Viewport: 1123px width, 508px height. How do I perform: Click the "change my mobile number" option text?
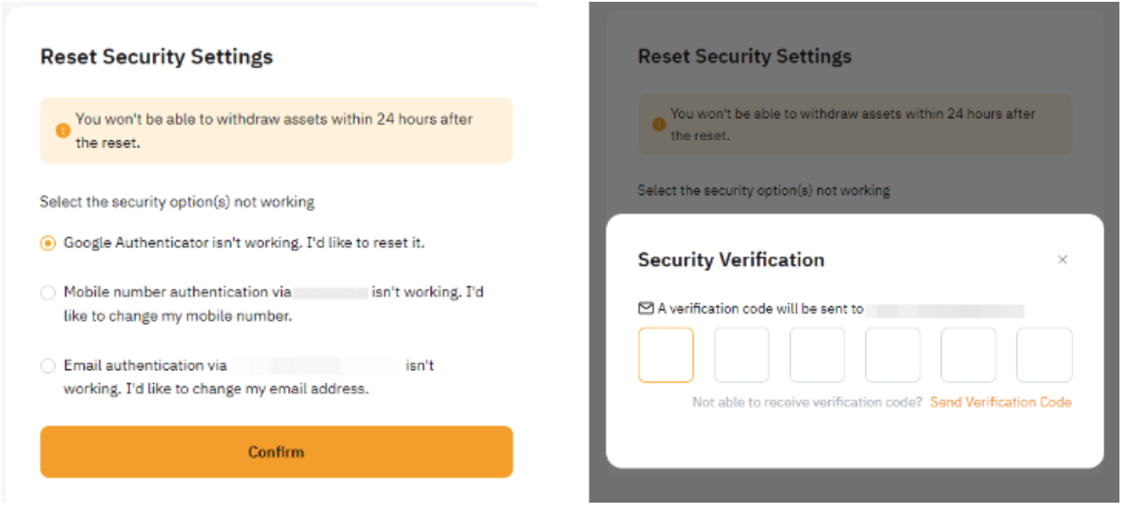(x=177, y=316)
